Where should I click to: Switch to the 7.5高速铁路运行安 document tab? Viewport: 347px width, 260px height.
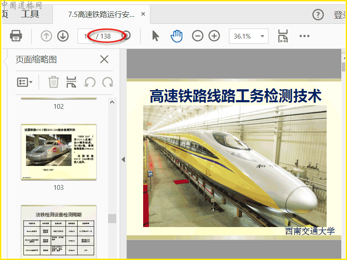tap(101, 14)
